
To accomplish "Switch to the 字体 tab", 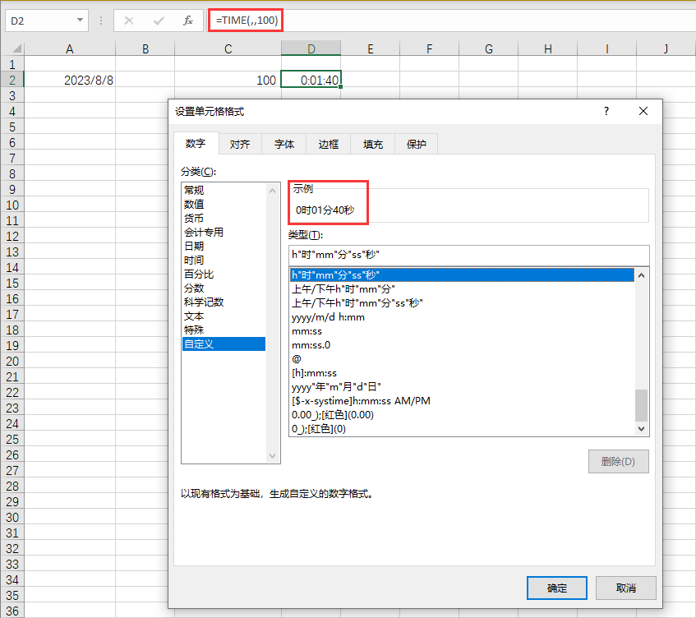I will [x=283, y=144].
